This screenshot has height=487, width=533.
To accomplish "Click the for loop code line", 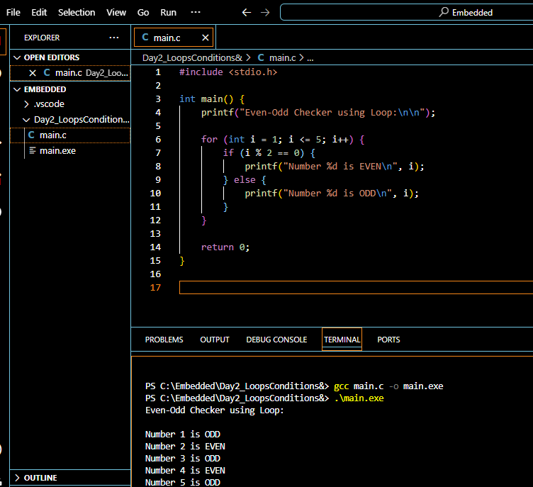I will pos(283,140).
